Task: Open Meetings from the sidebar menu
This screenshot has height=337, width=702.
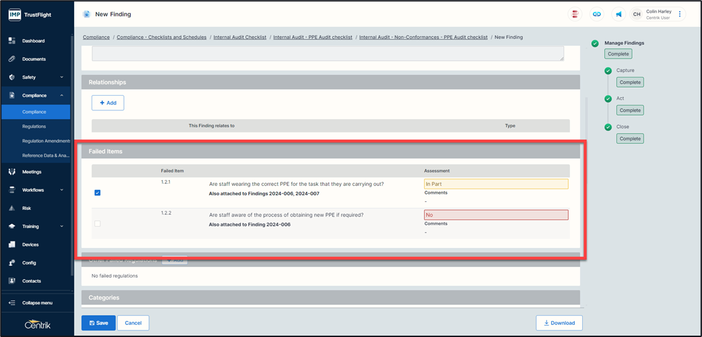Action: coord(31,172)
